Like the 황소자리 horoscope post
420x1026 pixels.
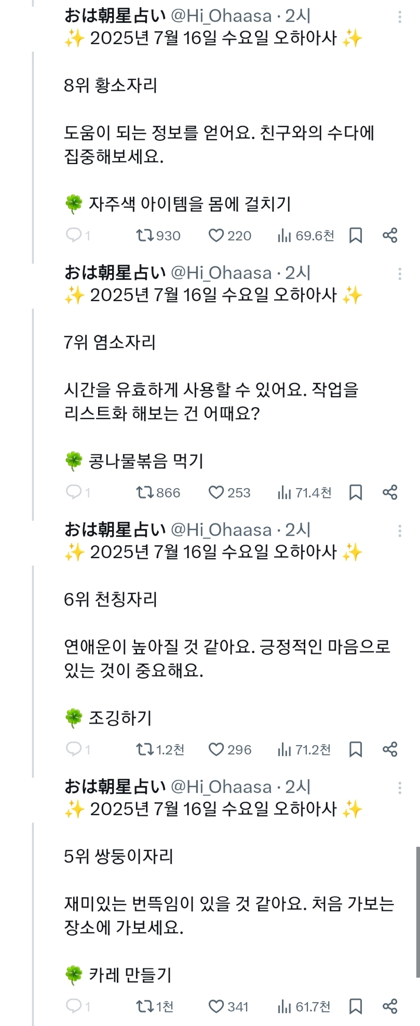(216, 236)
